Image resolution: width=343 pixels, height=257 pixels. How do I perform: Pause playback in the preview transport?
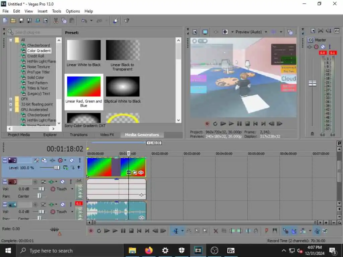pos(239,124)
